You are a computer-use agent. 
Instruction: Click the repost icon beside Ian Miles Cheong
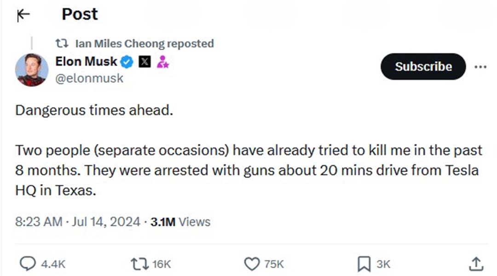[x=62, y=43]
